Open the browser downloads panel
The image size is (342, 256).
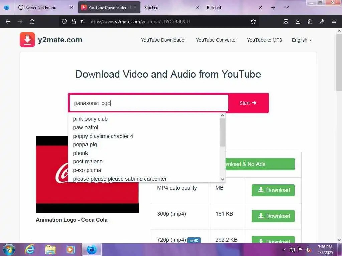tap(298, 21)
